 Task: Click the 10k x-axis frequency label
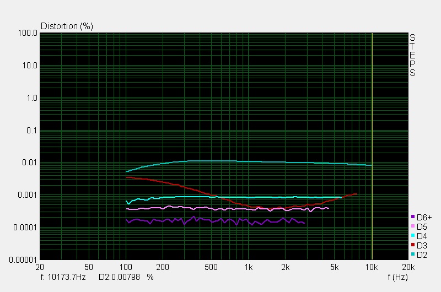371,267
